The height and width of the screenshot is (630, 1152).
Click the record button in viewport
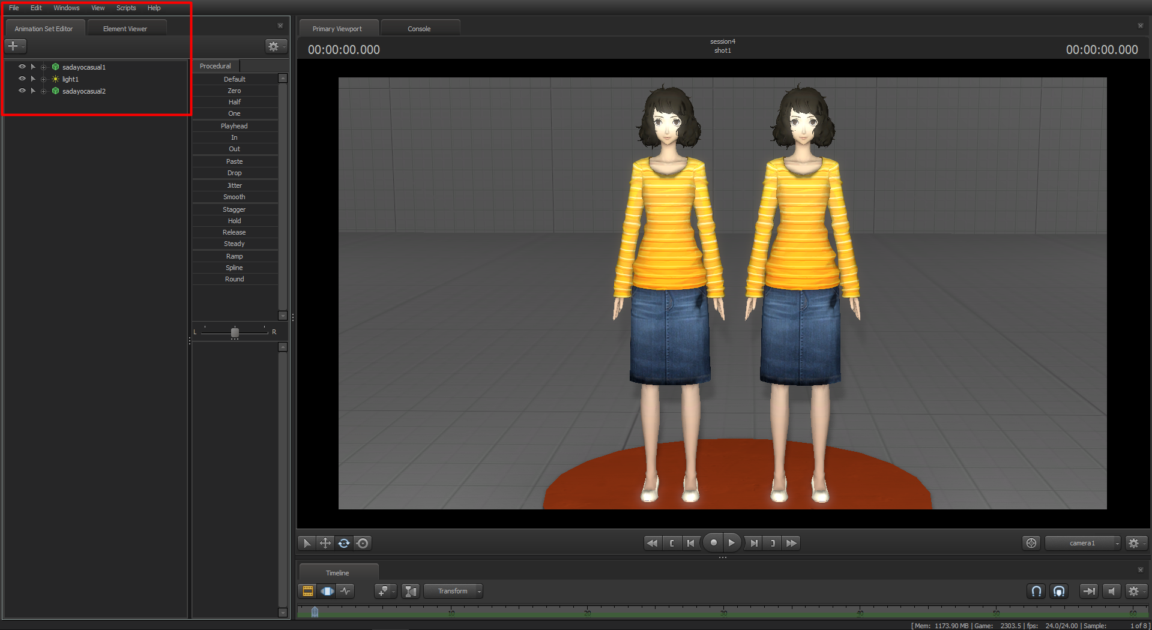coord(713,543)
